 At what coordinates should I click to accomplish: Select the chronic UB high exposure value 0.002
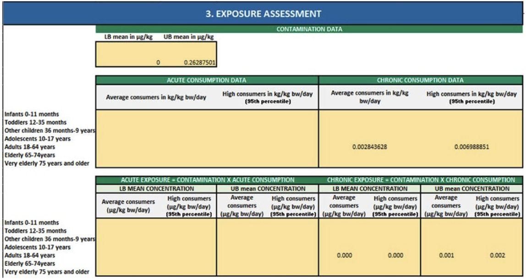tap(497, 256)
